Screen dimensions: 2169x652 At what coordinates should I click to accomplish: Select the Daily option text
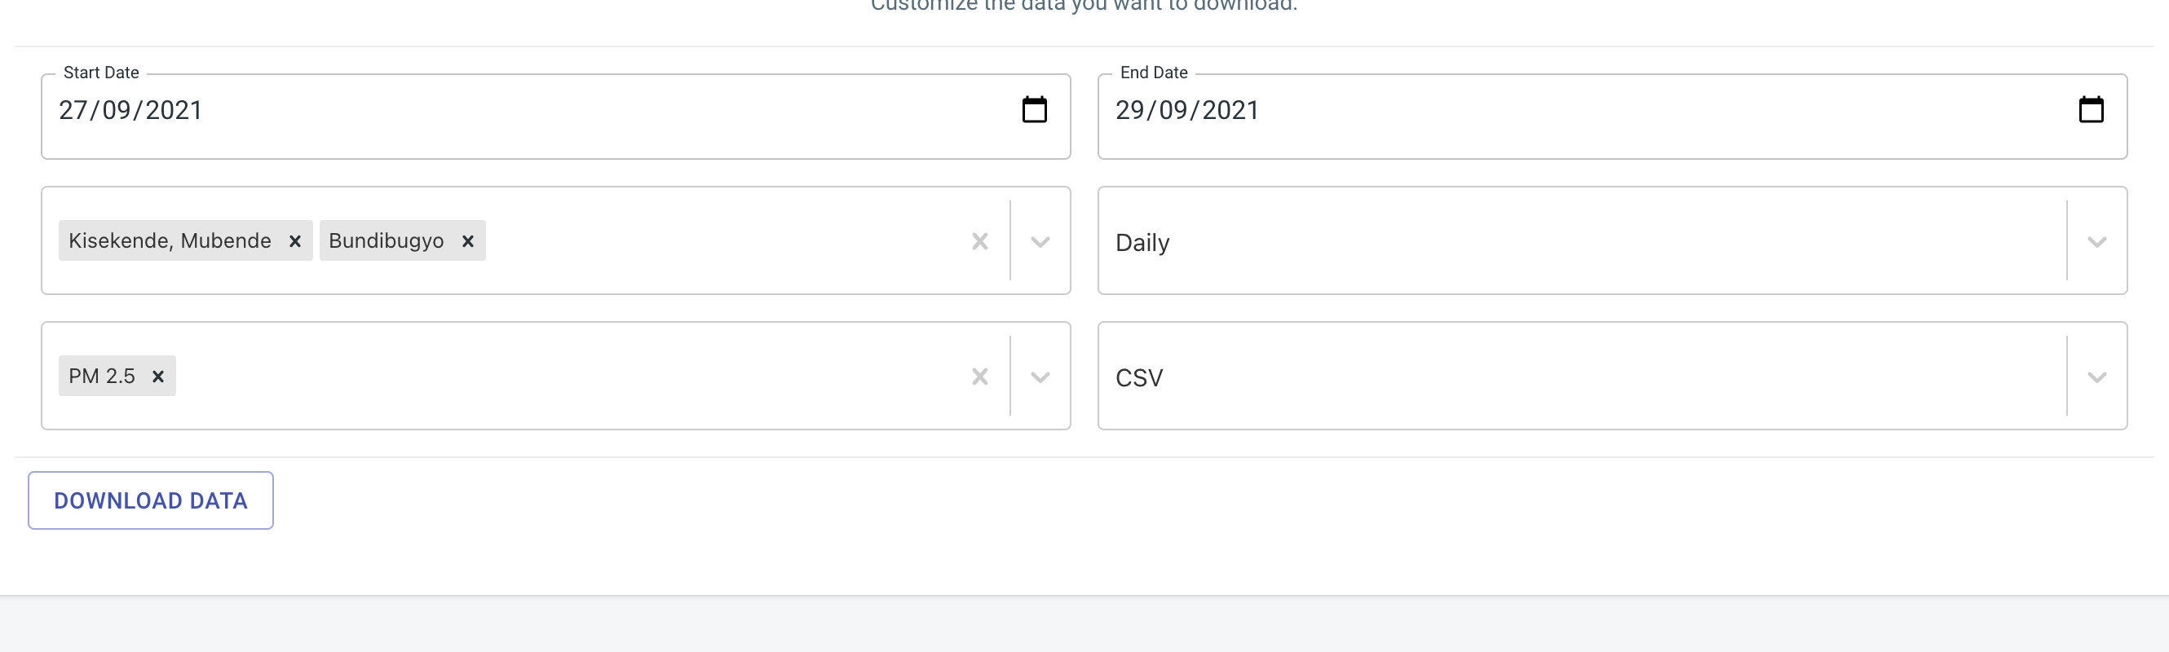(1142, 242)
